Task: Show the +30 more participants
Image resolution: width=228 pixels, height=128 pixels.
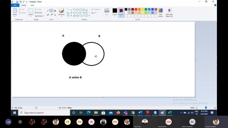Action: [8, 122]
